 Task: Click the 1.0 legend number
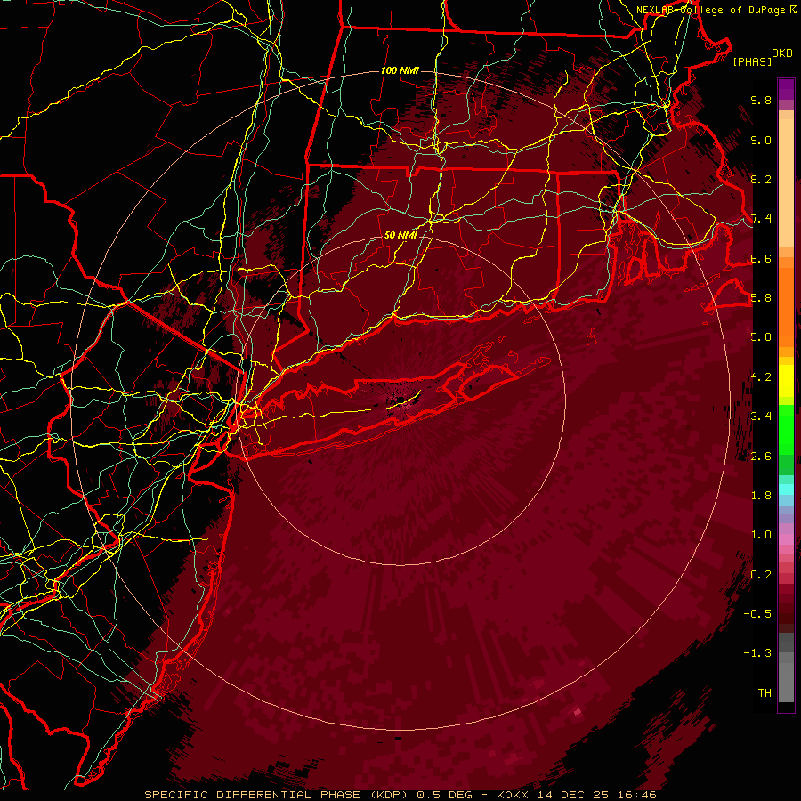(x=761, y=536)
